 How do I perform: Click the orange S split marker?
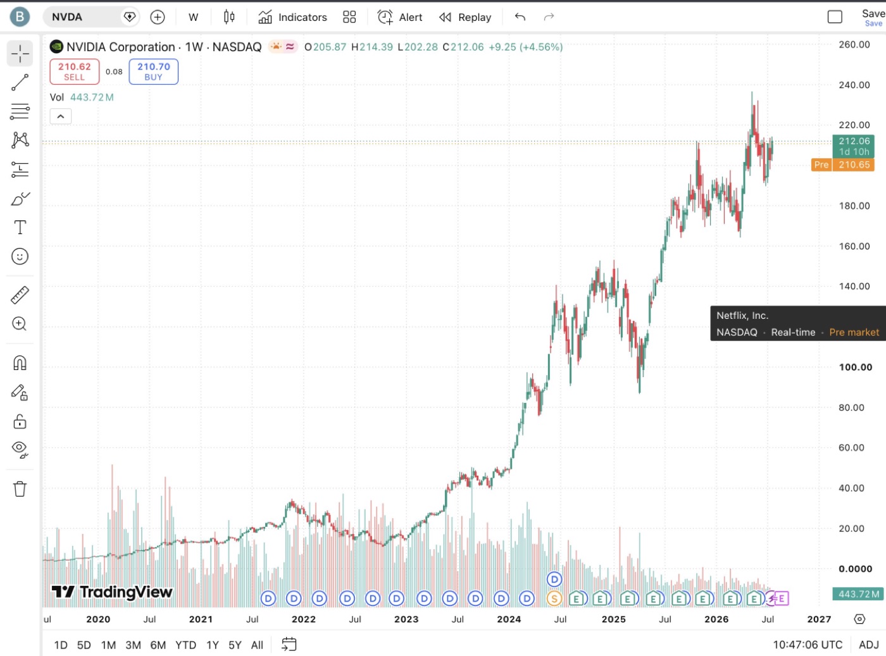point(554,598)
